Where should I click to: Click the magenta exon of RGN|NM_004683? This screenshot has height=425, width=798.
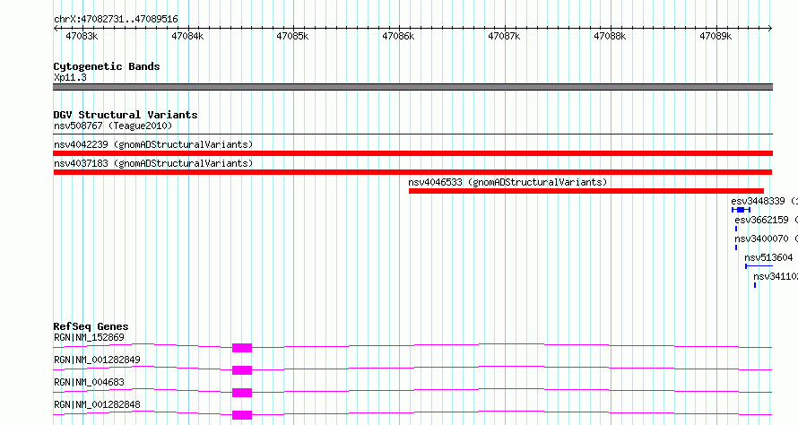tap(242, 393)
